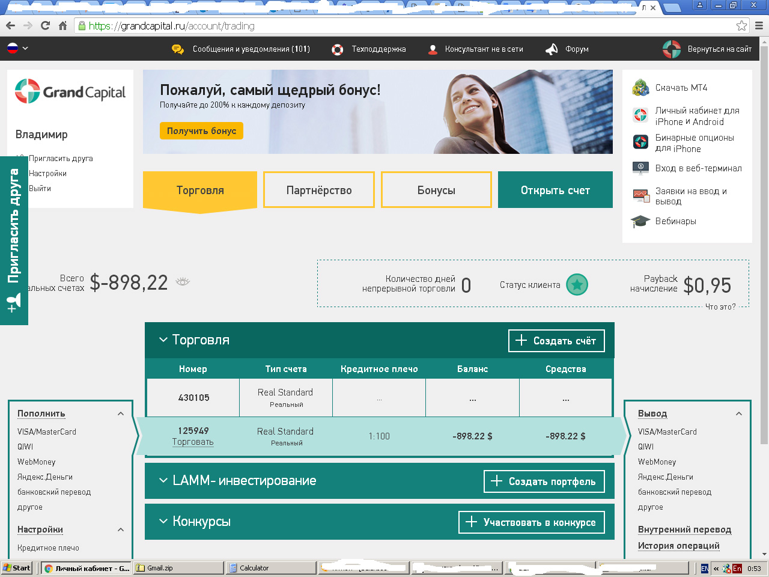Click the Создать портфель button
Viewport: 769px width, 577px height.
tap(544, 481)
